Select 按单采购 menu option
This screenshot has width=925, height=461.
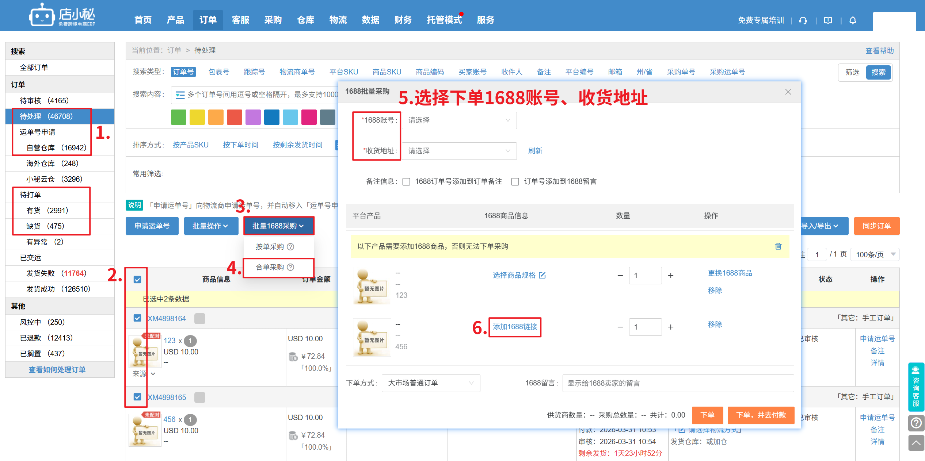(x=270, y=247)
